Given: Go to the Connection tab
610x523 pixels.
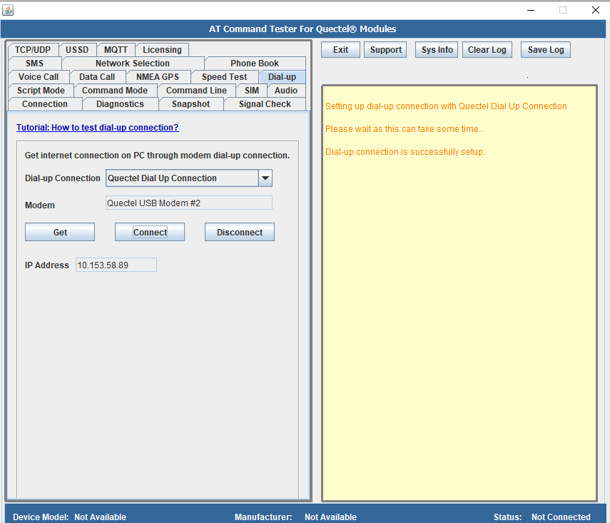Looking at the screenshot, I should click(45, 104).
